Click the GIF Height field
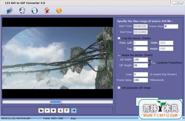185x121 pixels. [141, 66]
